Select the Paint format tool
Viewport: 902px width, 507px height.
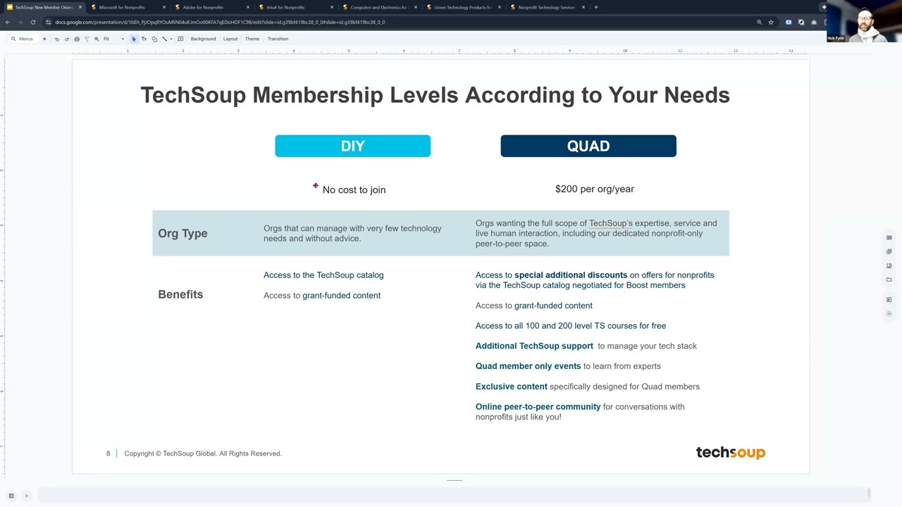pyautogui.click(x=87, y=39)
